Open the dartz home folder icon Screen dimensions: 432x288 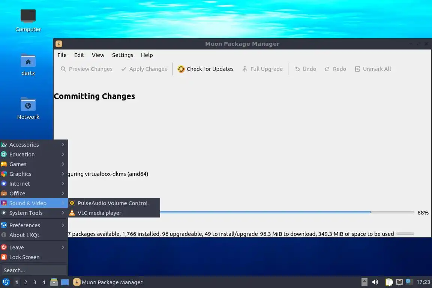click(28, 60)
